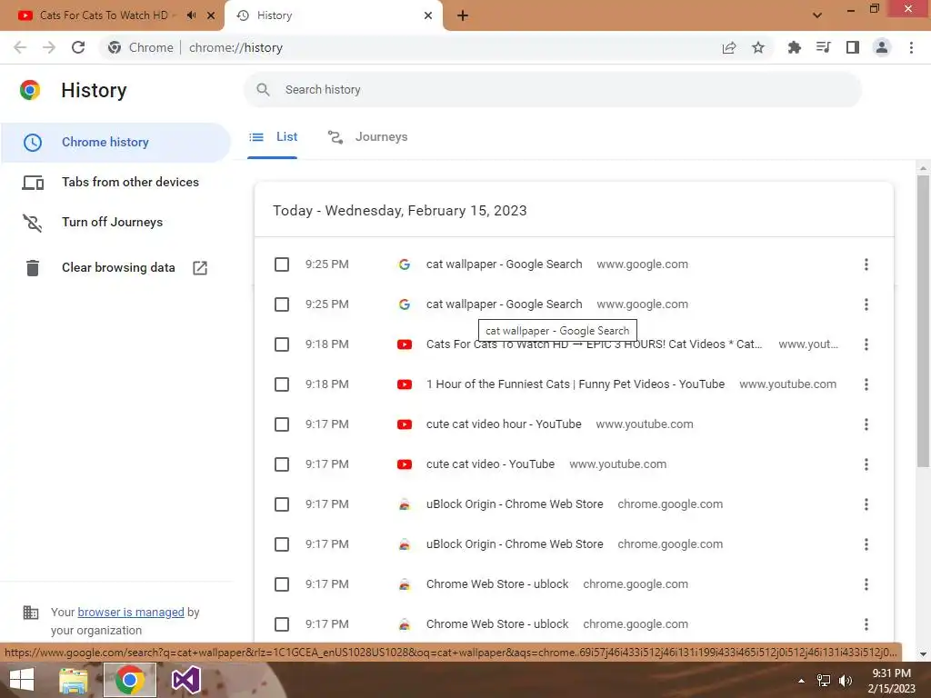Click the taskbar clock showing 9:31 PM

(891, 681)
